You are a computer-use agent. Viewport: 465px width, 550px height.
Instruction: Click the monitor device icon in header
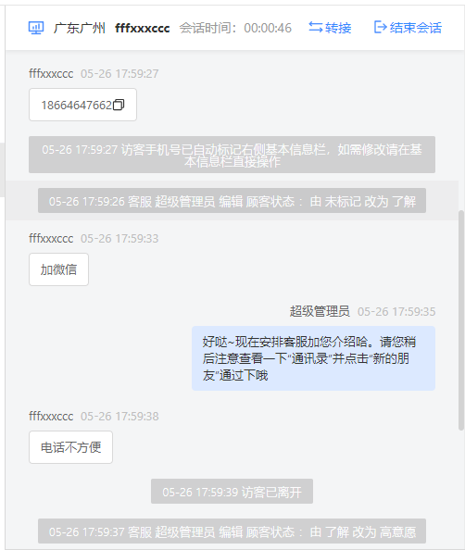[x=36, y=28]
